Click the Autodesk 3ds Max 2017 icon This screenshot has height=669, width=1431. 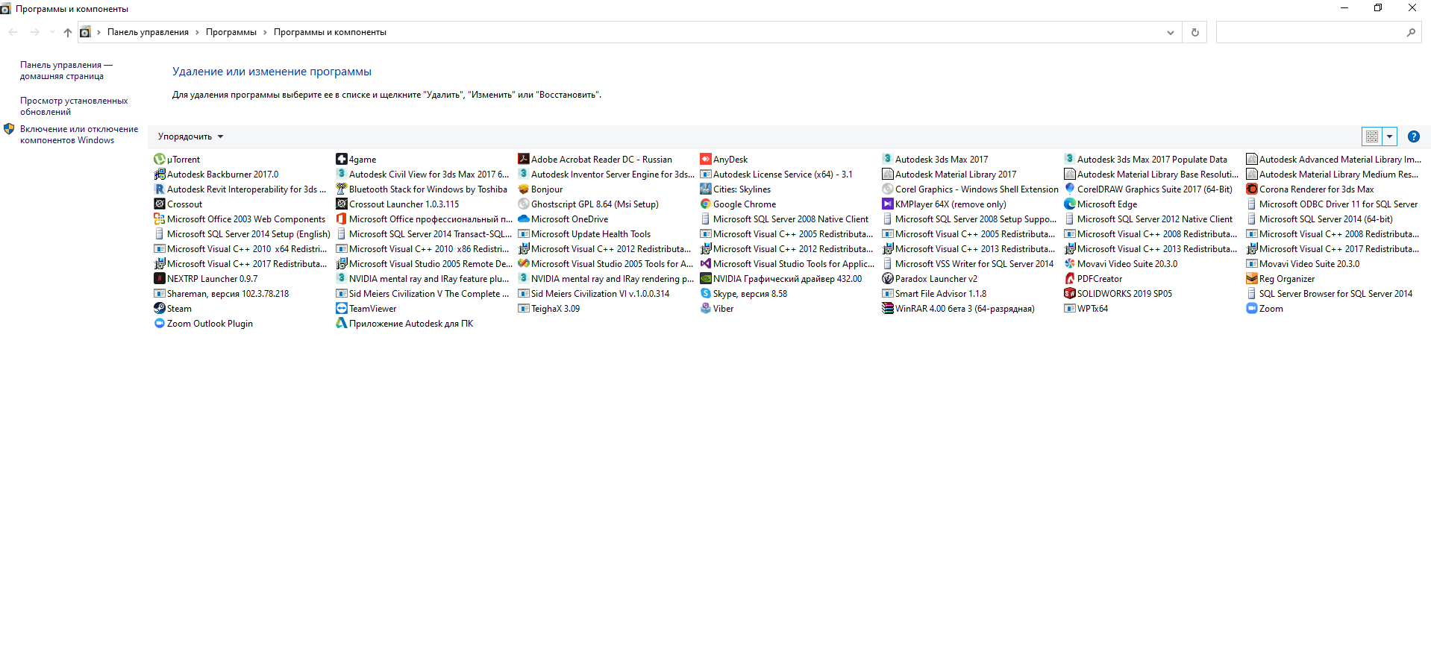(887, 159)
